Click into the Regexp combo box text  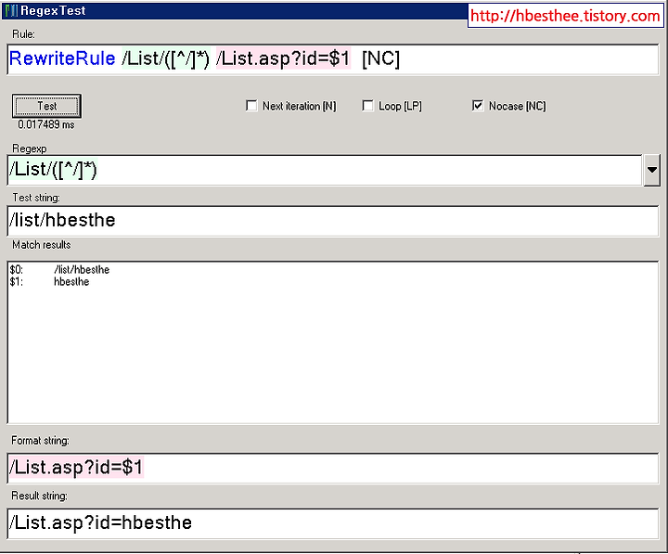click(x=325, y=170)
